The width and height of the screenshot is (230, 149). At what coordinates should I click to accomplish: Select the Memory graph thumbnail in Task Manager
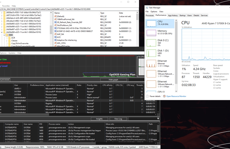(x=151, y=33)
